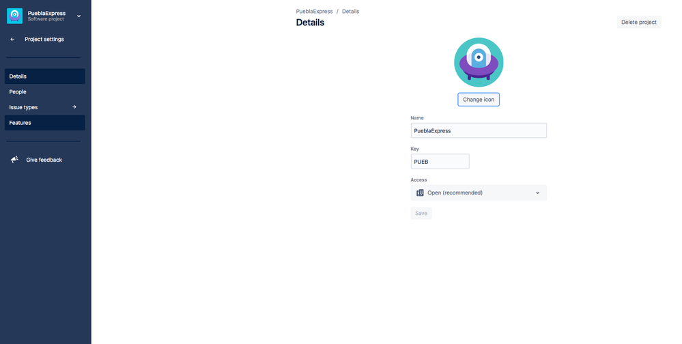Click the Save button
This screenshot has height=344, width=682.
coord(421,213)
